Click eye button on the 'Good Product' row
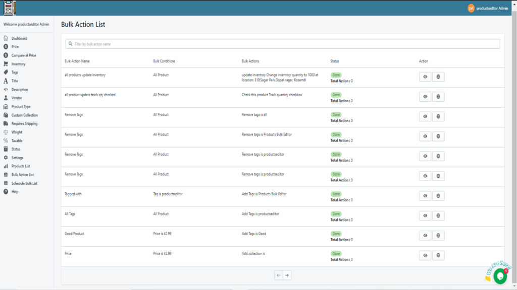This screenshot has height=290, width=517. tap(425, 236)
